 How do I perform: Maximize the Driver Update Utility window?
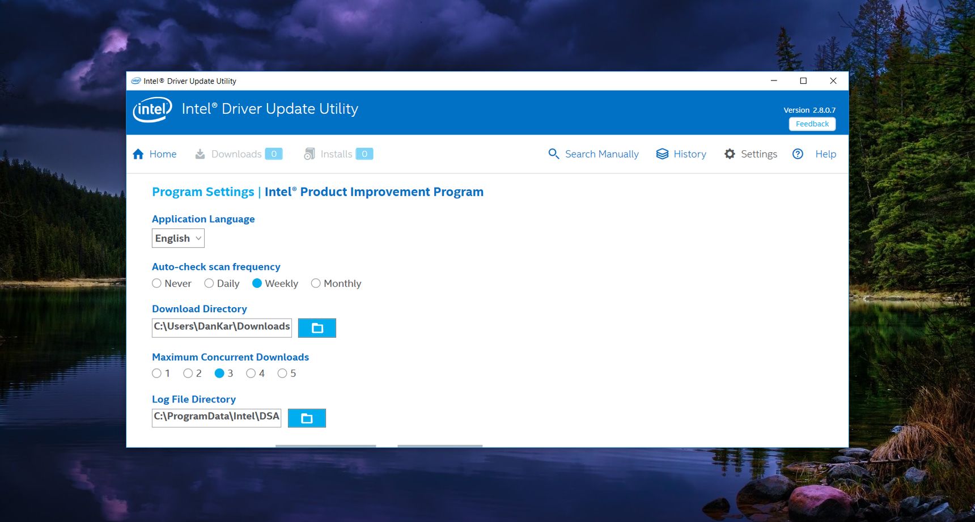803,81
